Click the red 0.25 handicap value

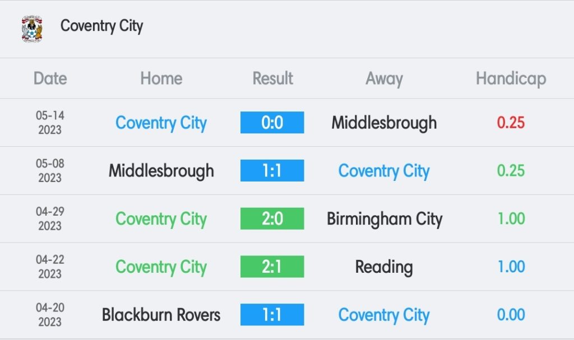click(511, 123)
